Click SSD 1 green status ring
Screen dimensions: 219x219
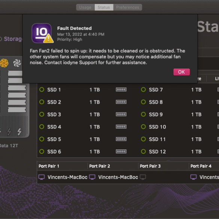pyautogui.click(x=42, y=89)
